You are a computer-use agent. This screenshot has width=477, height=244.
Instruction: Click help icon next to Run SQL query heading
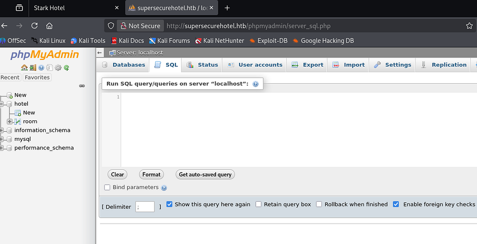tap(256, 84)
